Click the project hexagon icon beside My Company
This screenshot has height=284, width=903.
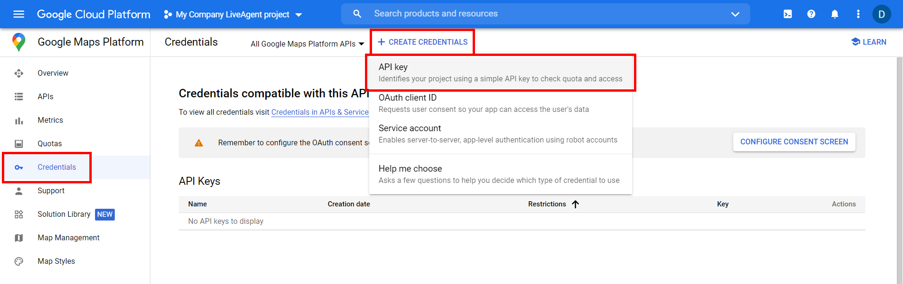click(167, 14)
